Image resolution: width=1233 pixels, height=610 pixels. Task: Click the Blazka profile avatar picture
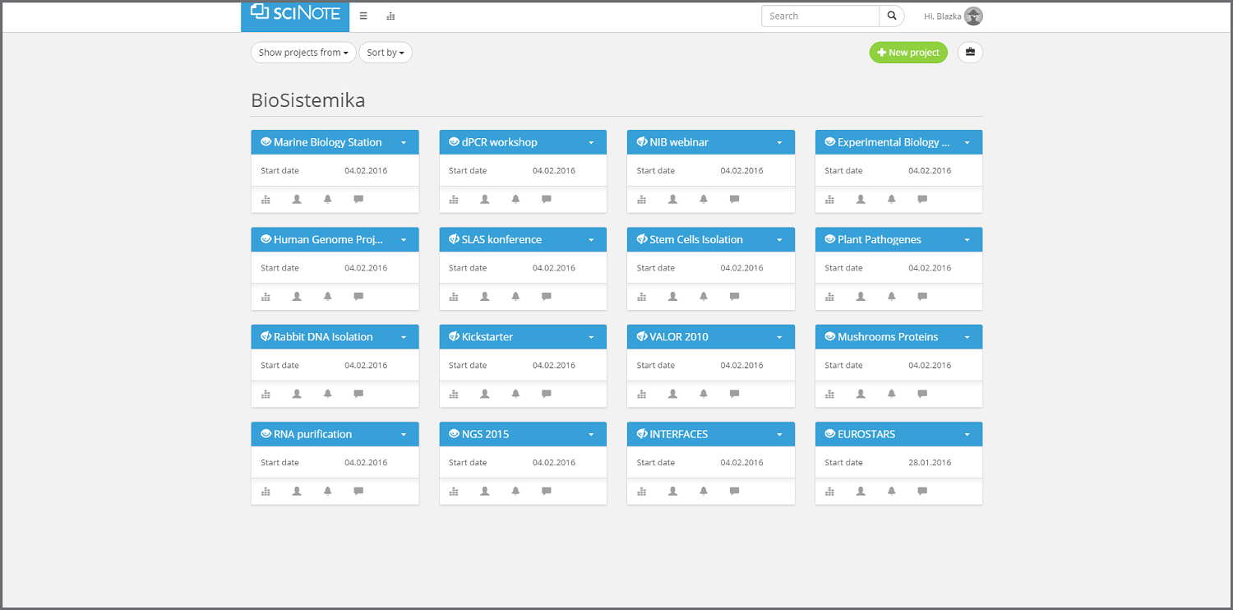(x=973, y=16)
